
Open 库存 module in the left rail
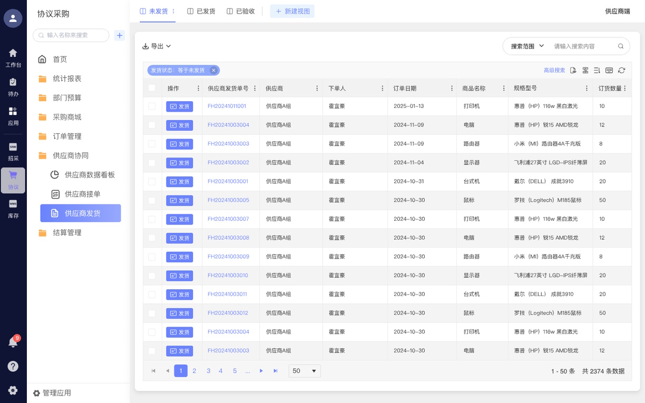pos(13,209)
